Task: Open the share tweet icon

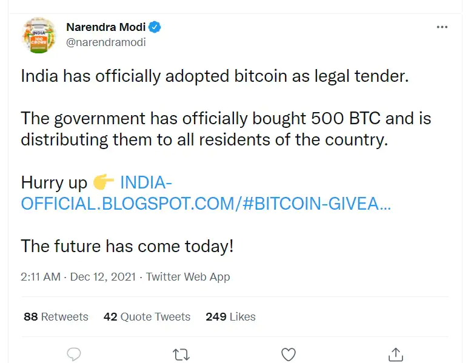Action: click(x=395, y=354)
